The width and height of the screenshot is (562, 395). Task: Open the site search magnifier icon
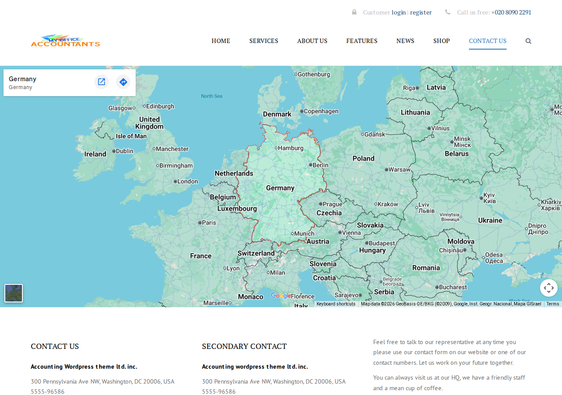pos(528,41)
